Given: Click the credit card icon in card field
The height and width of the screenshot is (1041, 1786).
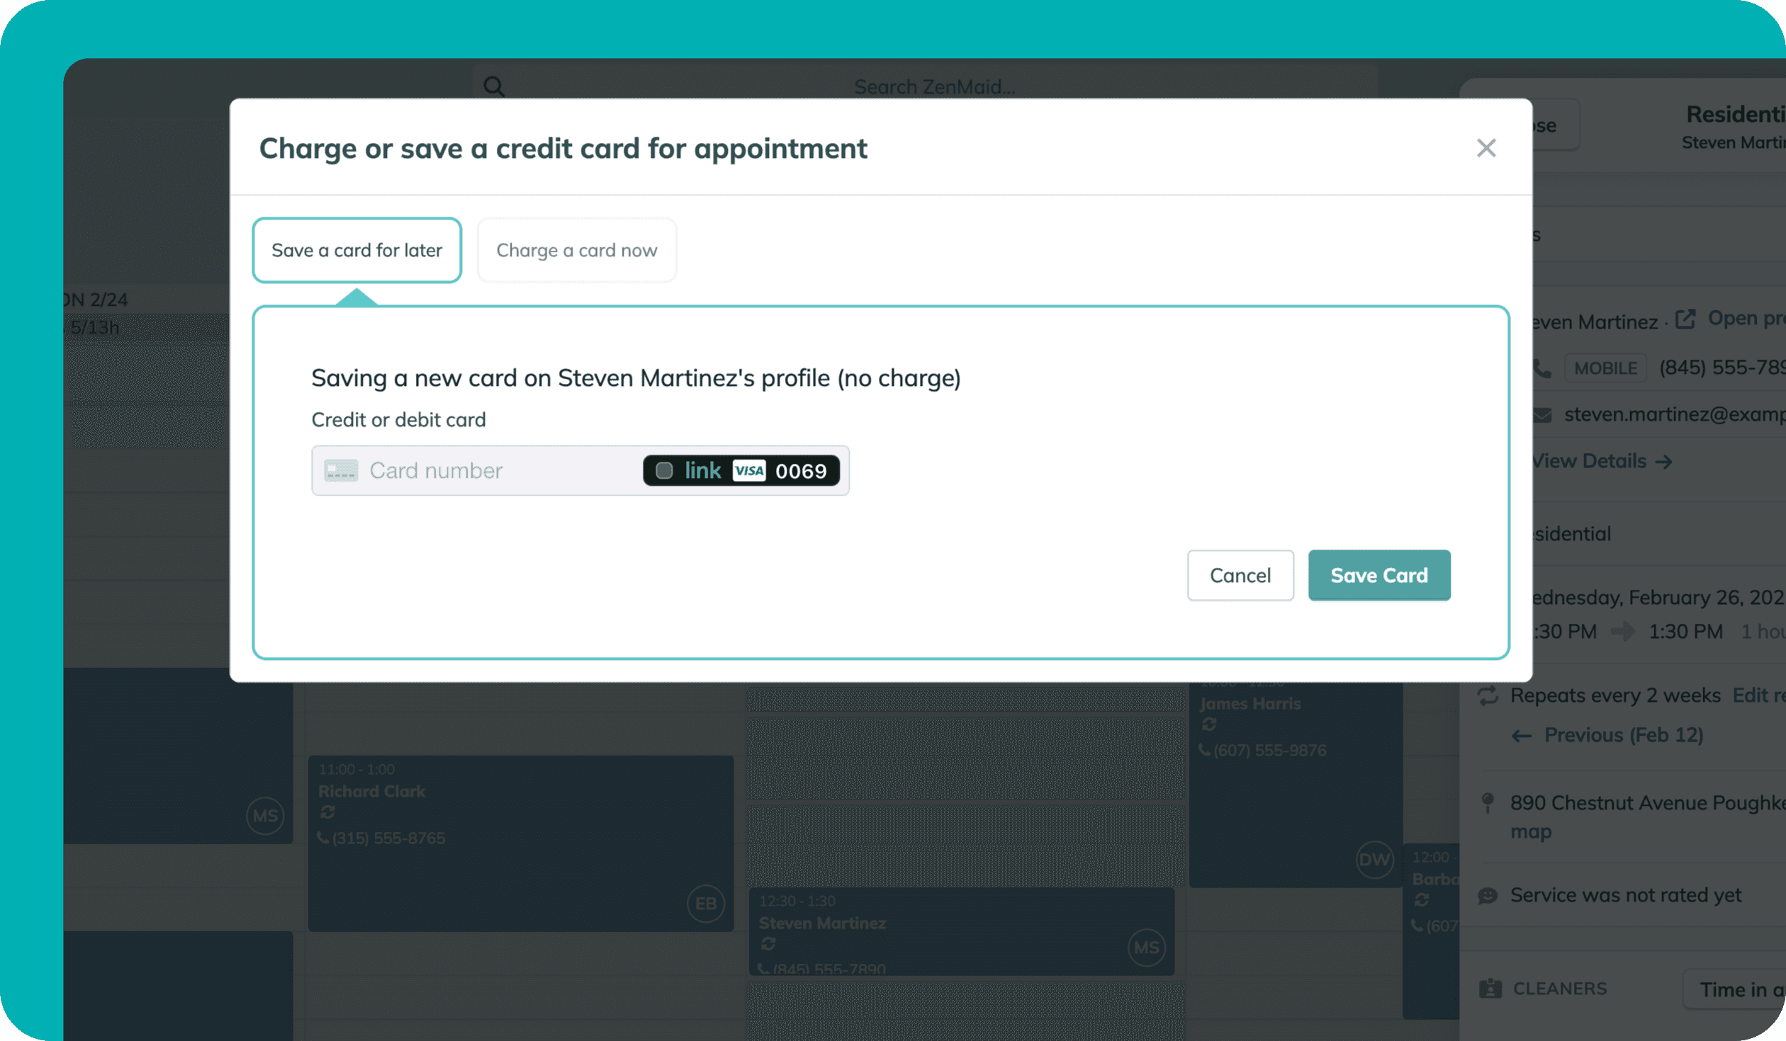Looking at the screenshot, I should click(340, 471).
